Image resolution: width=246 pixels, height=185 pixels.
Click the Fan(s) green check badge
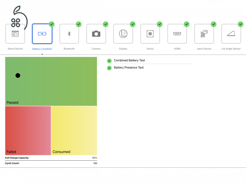[160, 24]
